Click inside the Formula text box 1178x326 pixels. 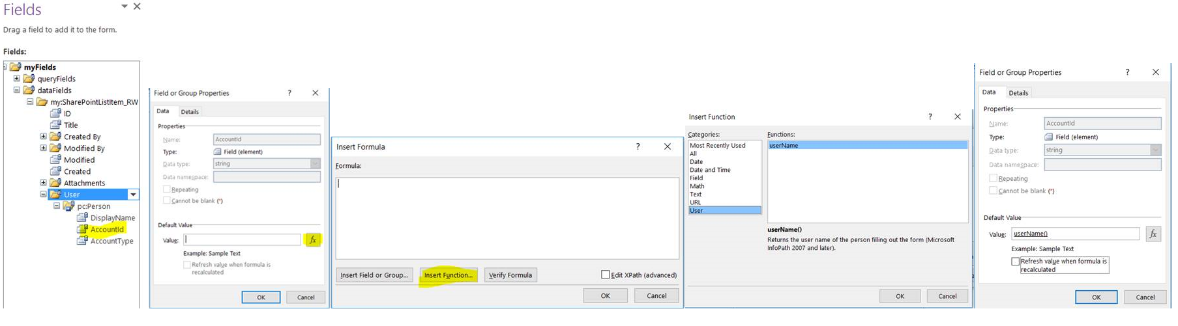[507, 218]
